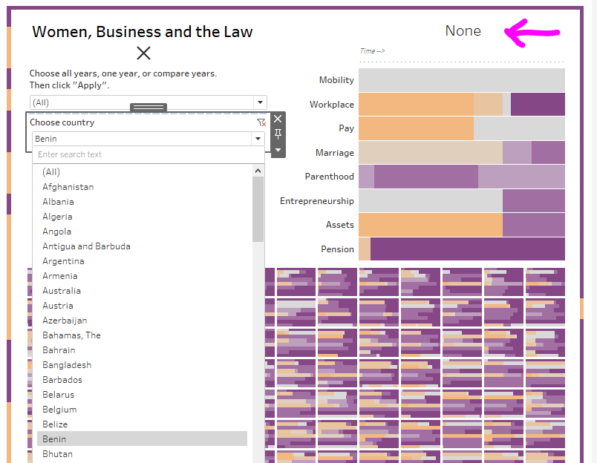Pick Australia in the country list

[62, 291]
